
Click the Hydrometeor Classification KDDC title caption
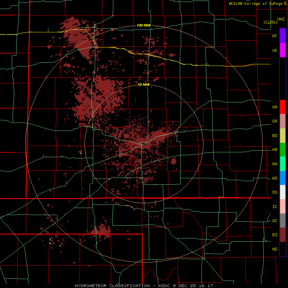(144, 286)
